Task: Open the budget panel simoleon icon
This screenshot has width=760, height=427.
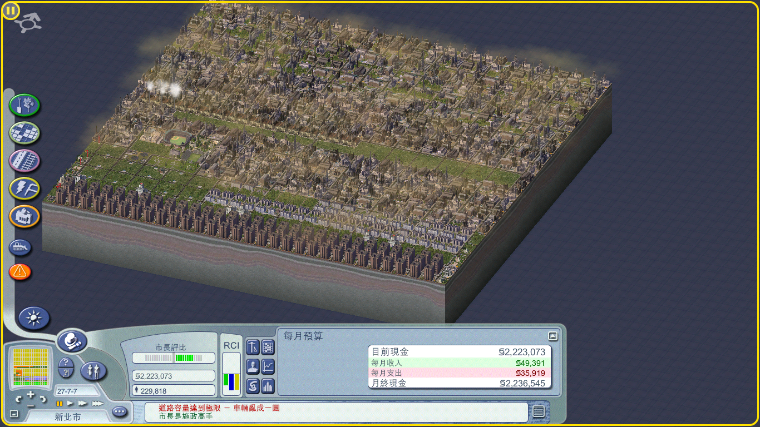Action: [253, 385]
